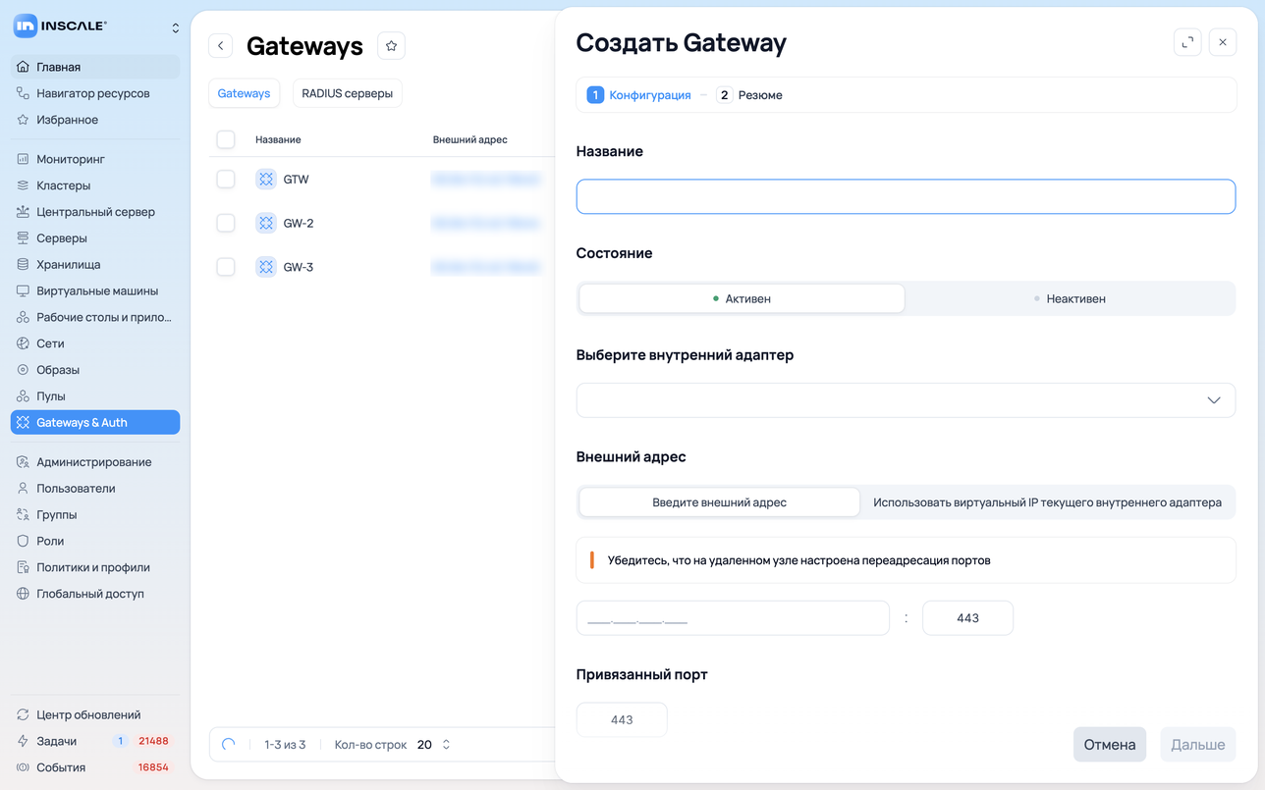
Task: Check the GW-3 row checkbox
Action: (226, 267)
